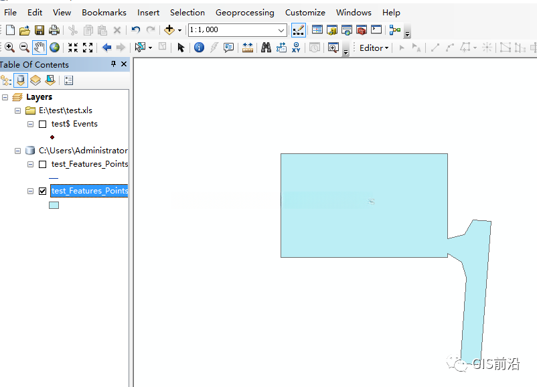The image size is (537, 387).
Task: Uncheck the highlighted test_Features_Points layer
Action: (x=43, y=191)
